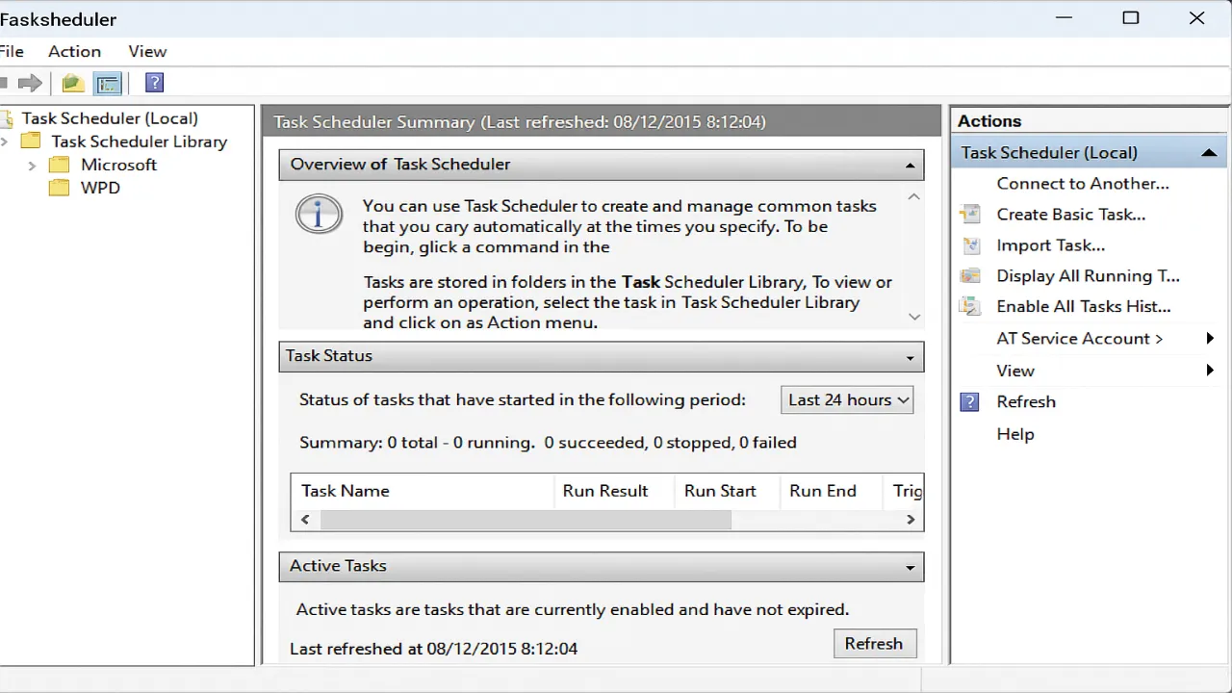1232x693 pixels.
Task: Click Enable All Tasks Hist... action
Action: pos(1084,307)
